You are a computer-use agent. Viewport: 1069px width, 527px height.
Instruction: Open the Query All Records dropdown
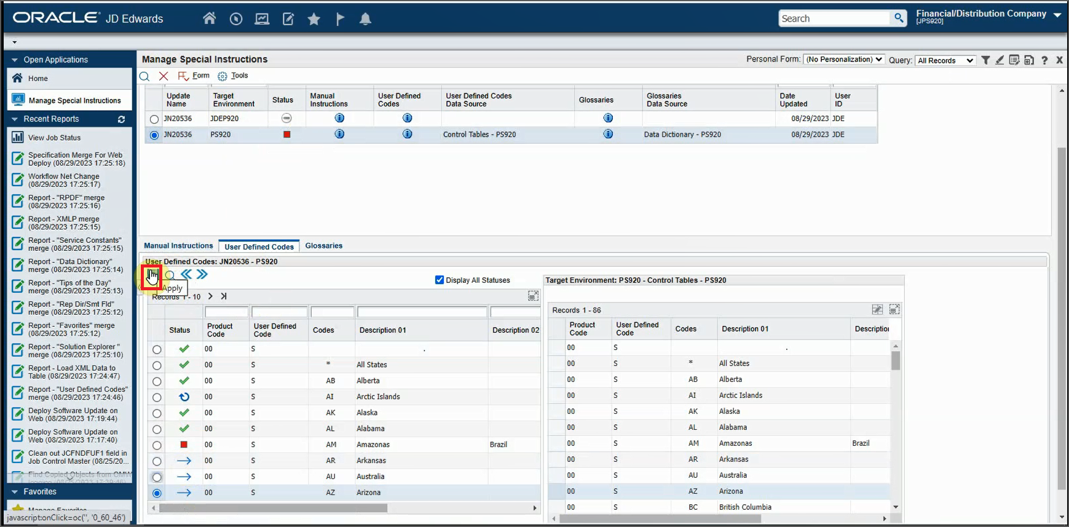[x=945, y=60]
